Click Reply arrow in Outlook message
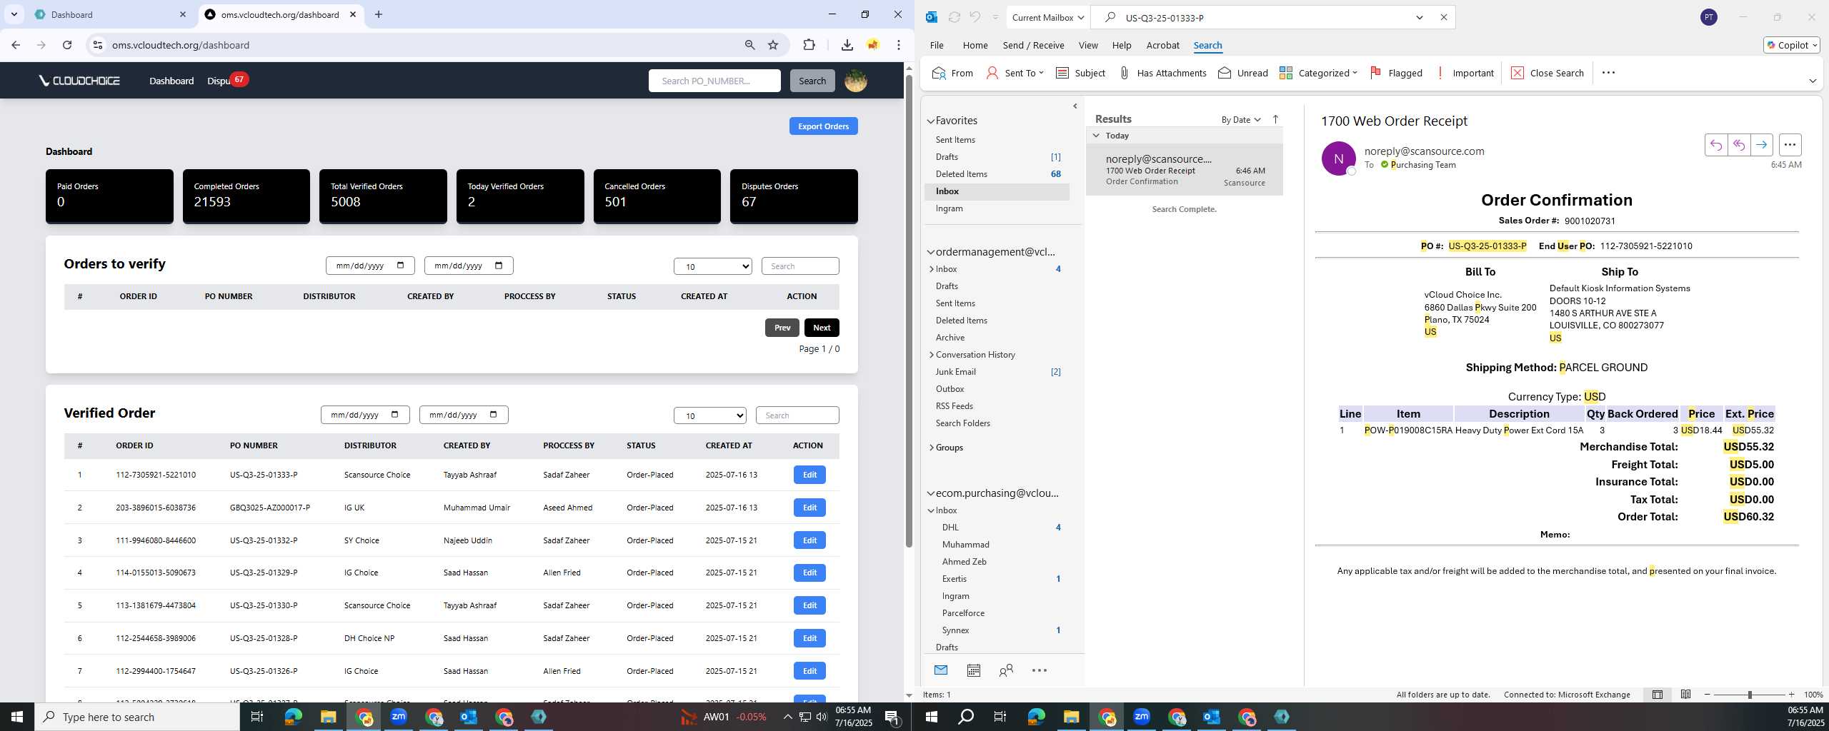Screen dimensions: 1829x731 tap(1715, 145)
